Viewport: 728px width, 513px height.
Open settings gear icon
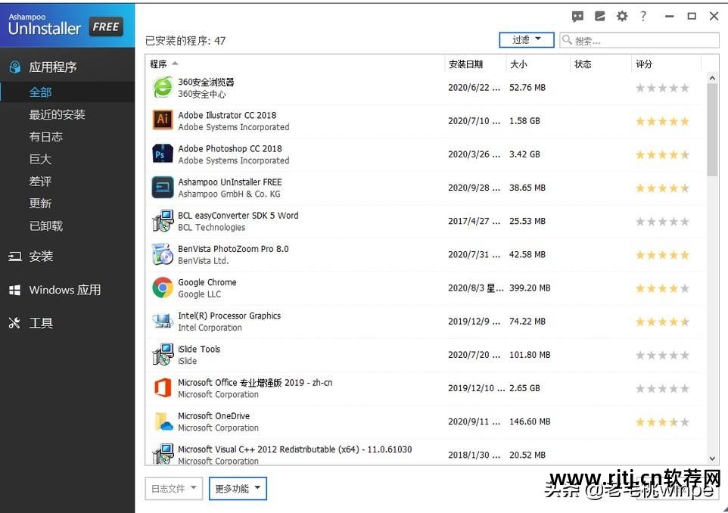(622, 16)
